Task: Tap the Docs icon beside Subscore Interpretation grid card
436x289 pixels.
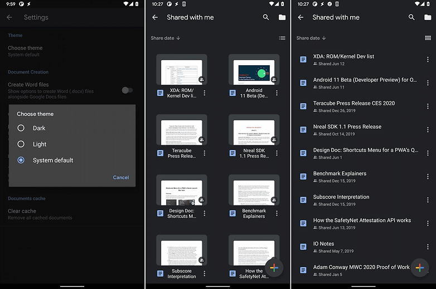Action: point(160,274)
